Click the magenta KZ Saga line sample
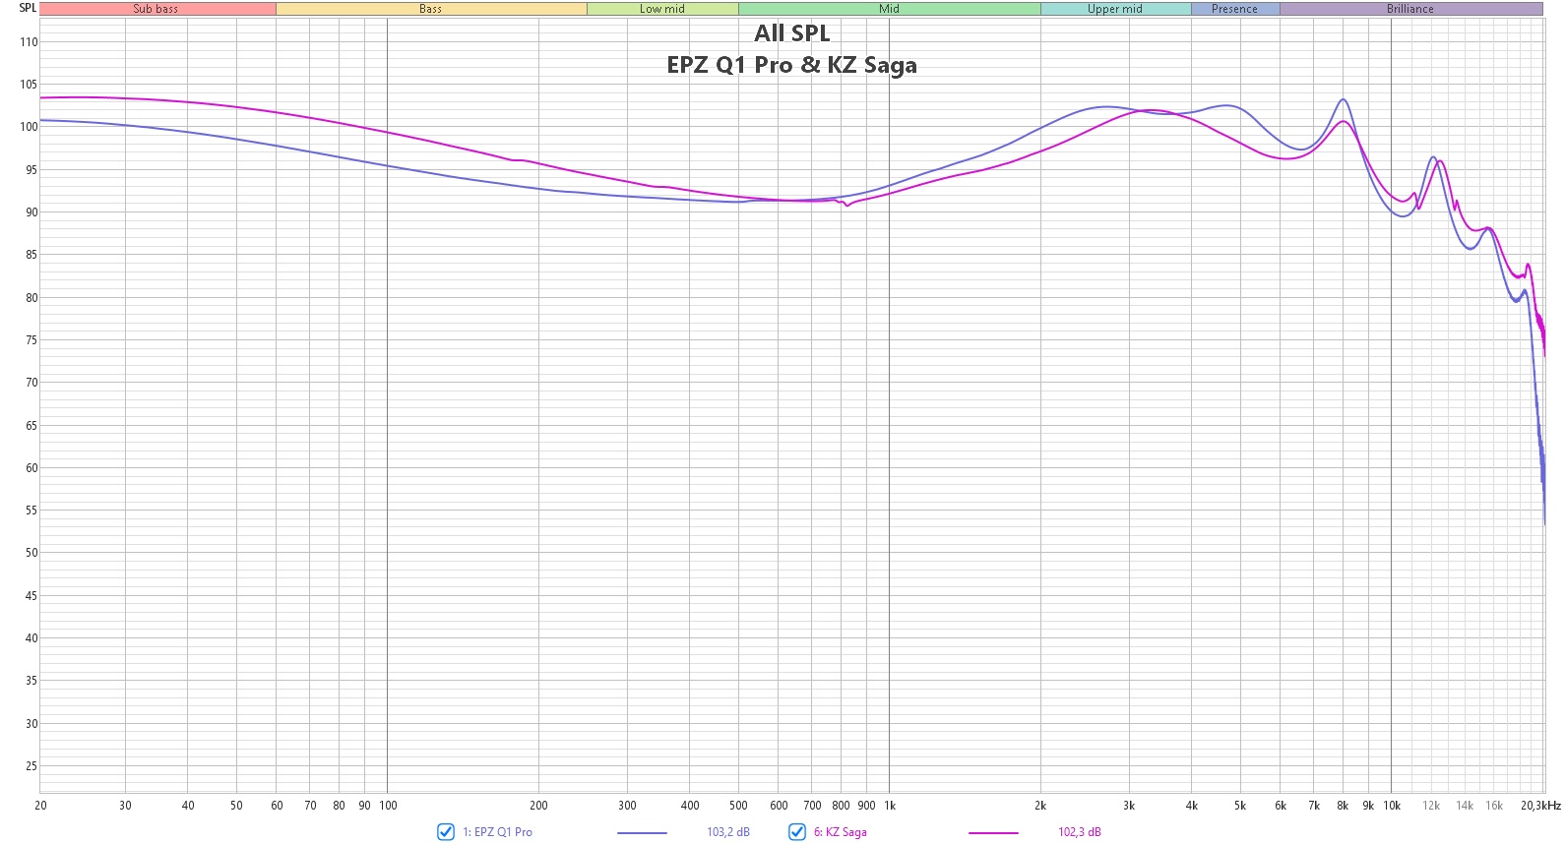The width and height of the screenshot is (1565, 844). coord(993,833)
